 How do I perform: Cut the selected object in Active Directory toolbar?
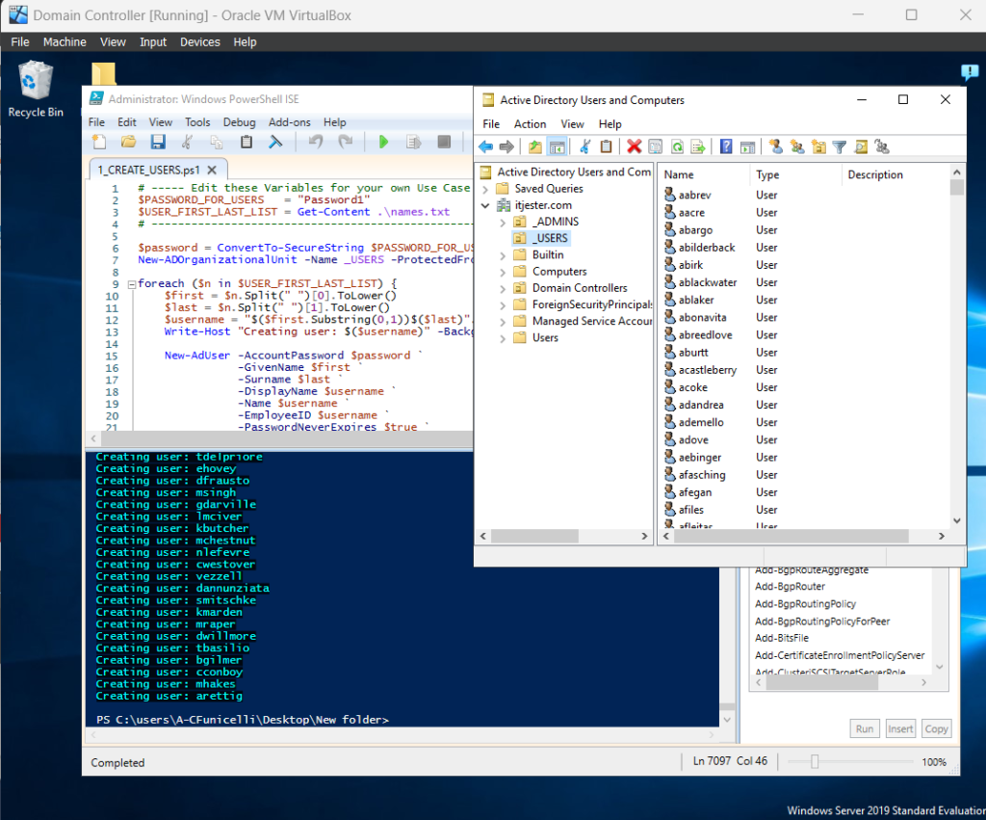584,146
